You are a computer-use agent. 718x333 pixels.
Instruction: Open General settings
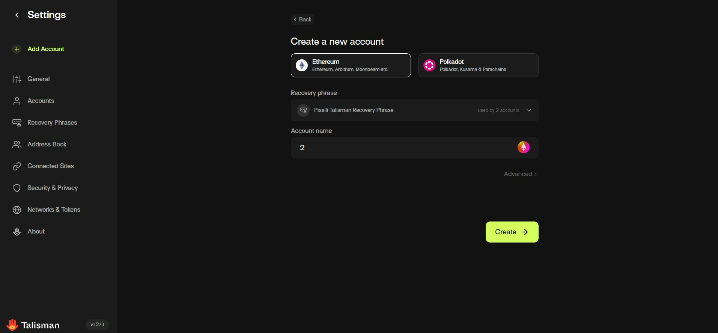(38, 79)
